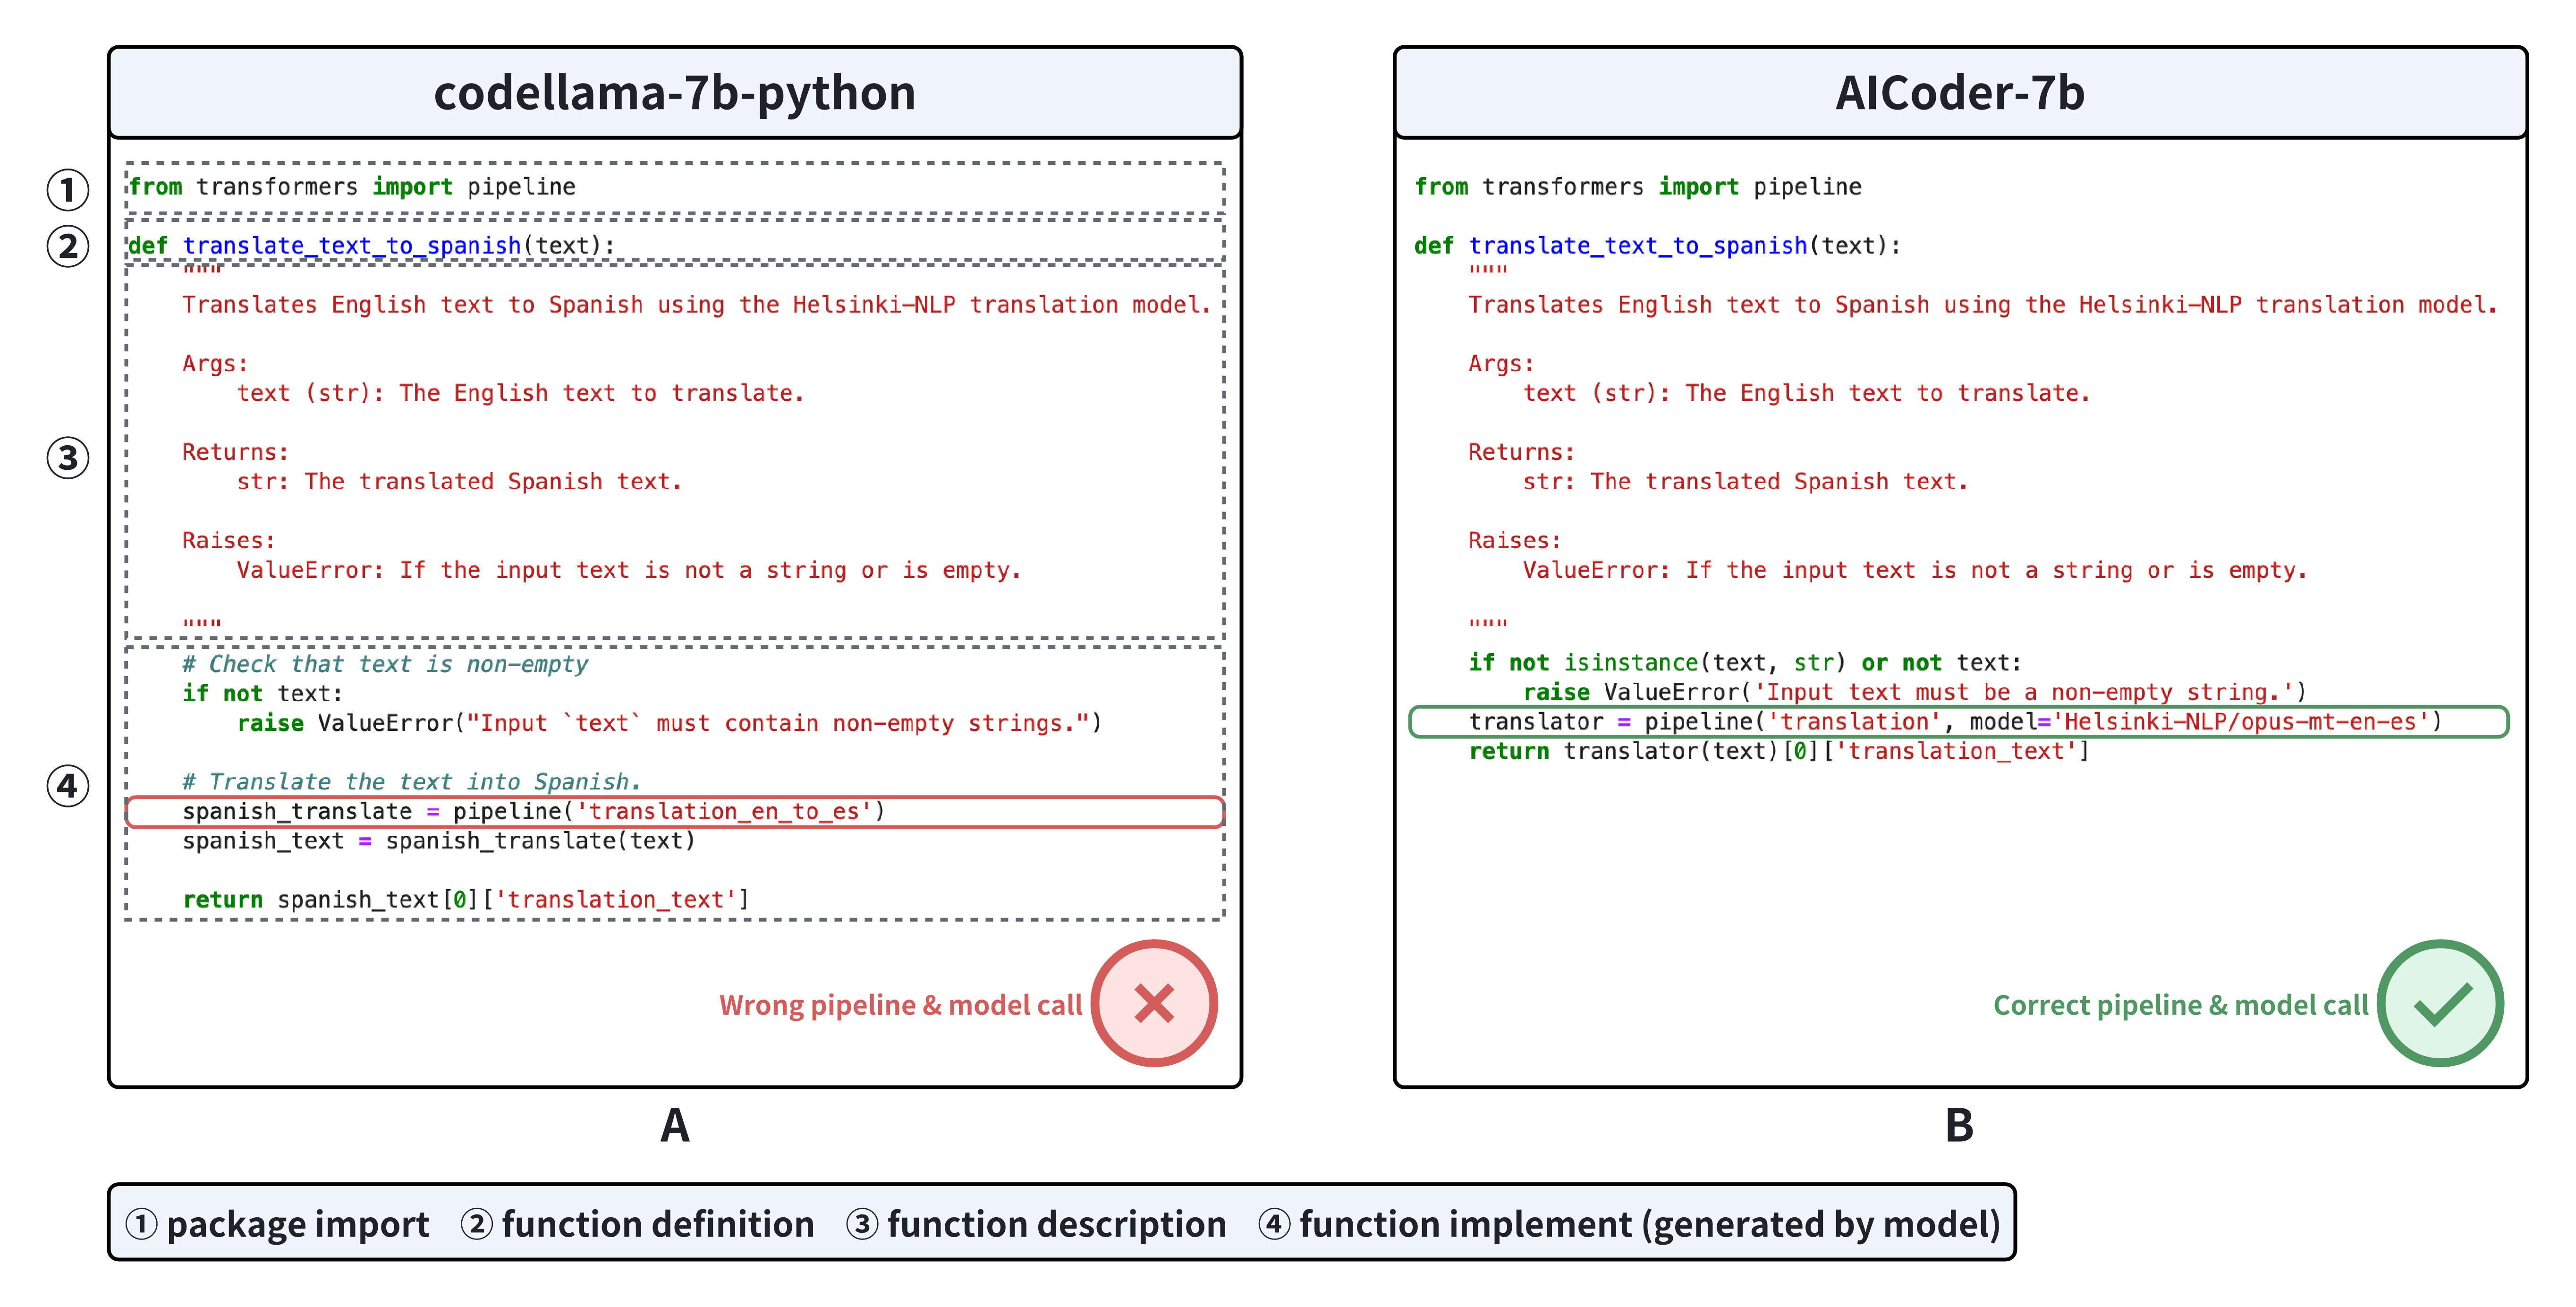Image resolution: width=2576 pixels, height=1307 pixels.
Task: Click the 'return spanish_text[0]' line
Action: [x=466, y=900]
